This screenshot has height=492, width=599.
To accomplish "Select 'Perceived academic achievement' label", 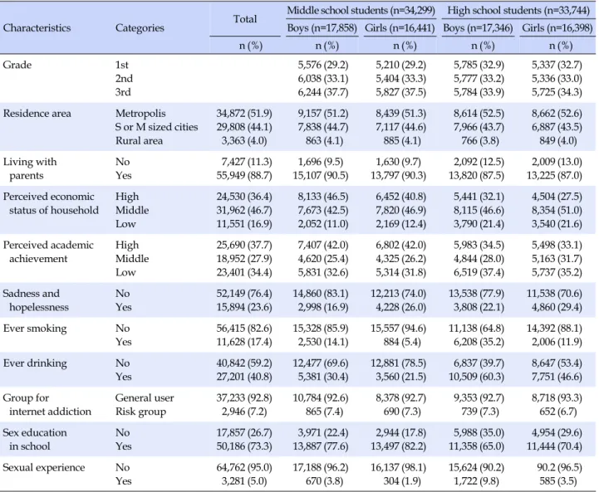I will 47,251.
